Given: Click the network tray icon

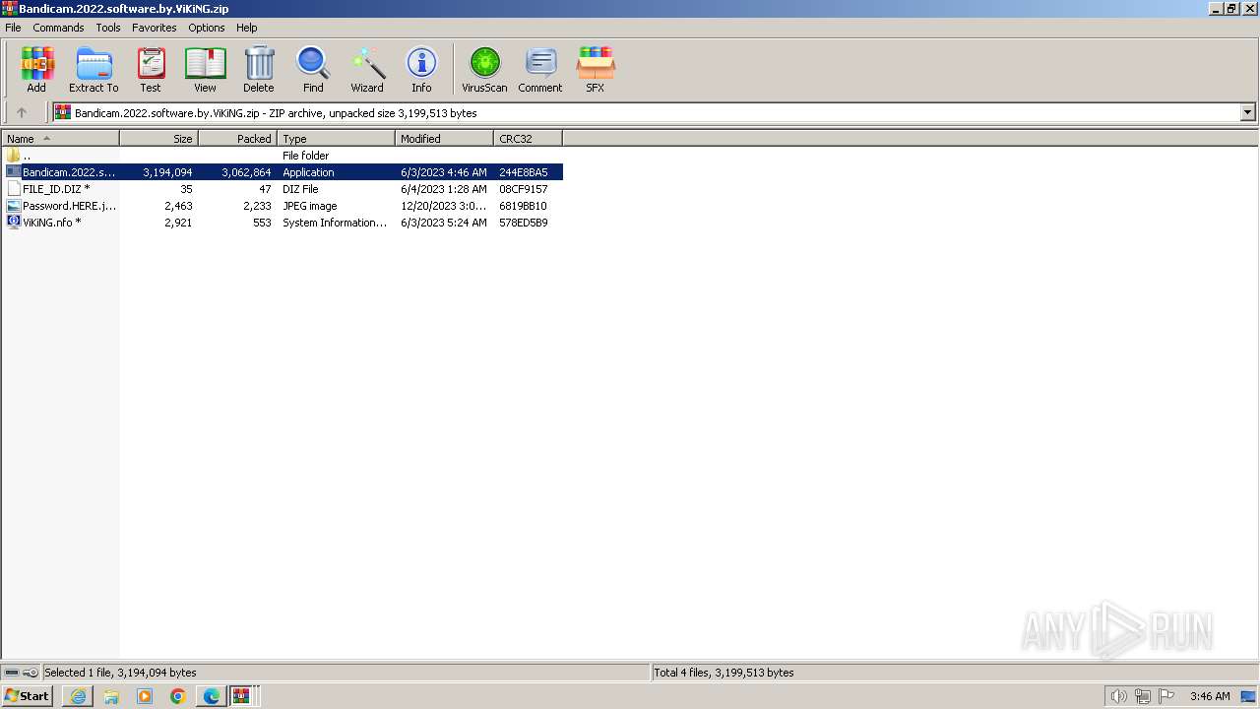Looking at the screenshot, I should pyautogui.click(x=1143, y=696).
